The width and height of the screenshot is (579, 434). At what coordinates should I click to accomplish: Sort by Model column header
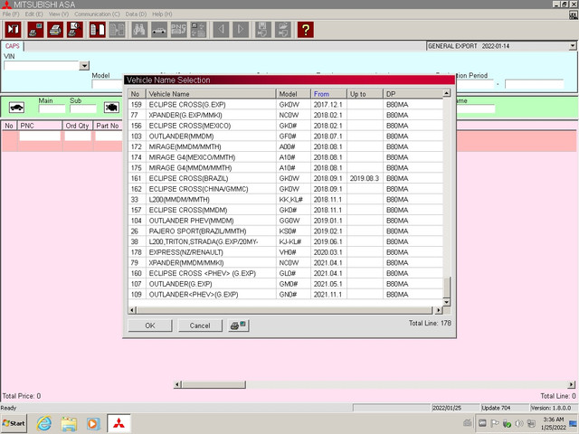(x=293, y=94)
